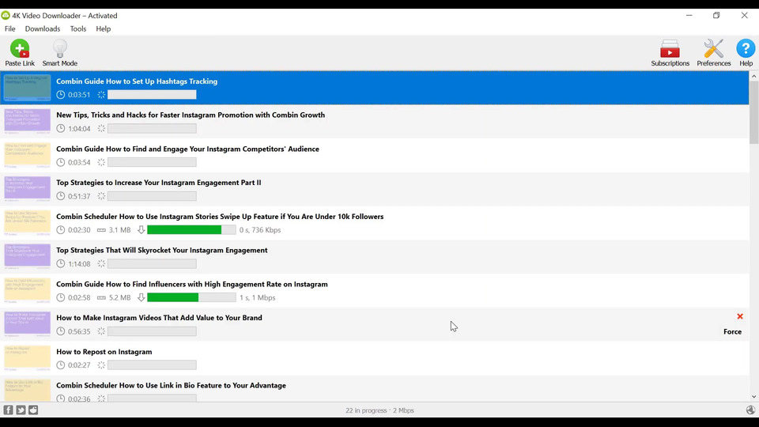
Task: Toggle Smart Mode lightbulb
Action: coord(59,53)
